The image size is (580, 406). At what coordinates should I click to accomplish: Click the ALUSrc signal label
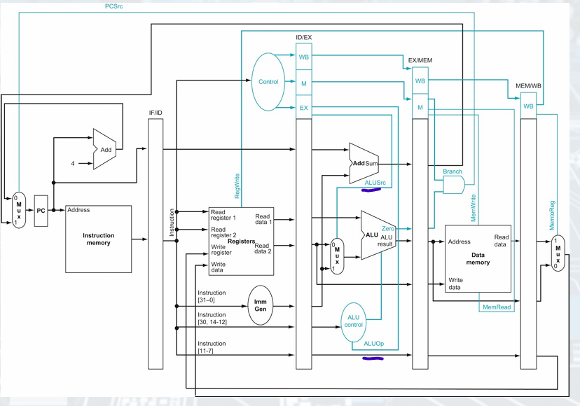pos(375,183)
